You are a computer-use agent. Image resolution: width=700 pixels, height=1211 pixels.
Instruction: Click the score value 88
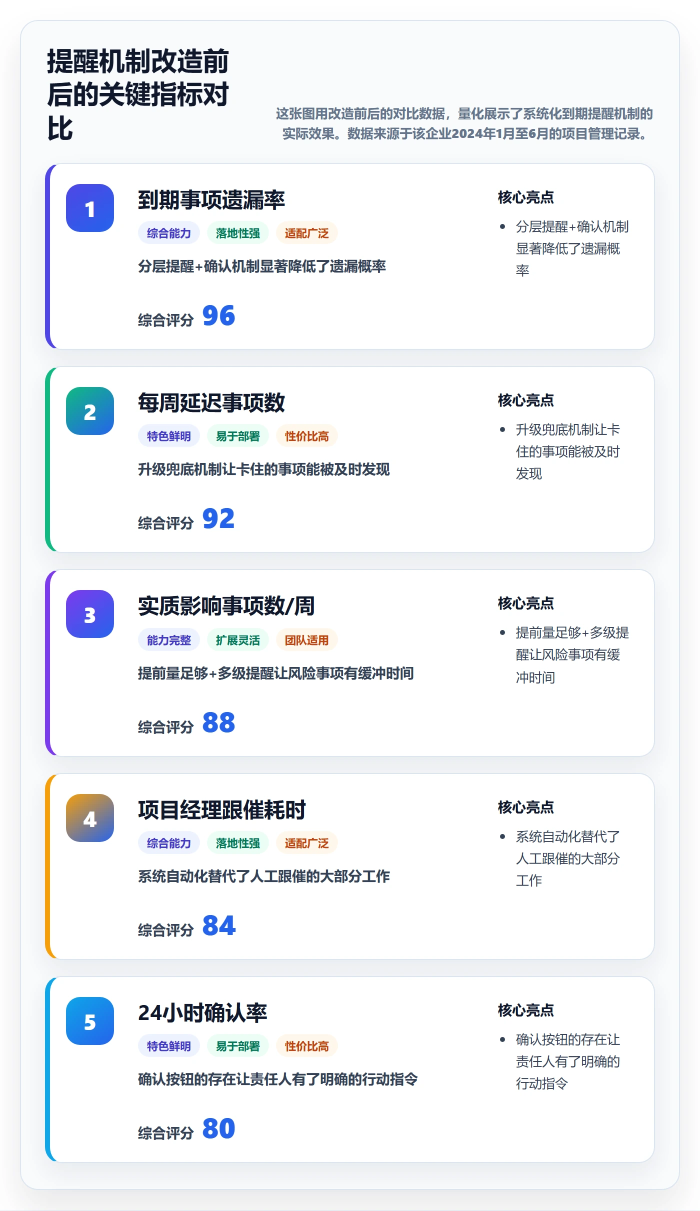tap(218, 723)
